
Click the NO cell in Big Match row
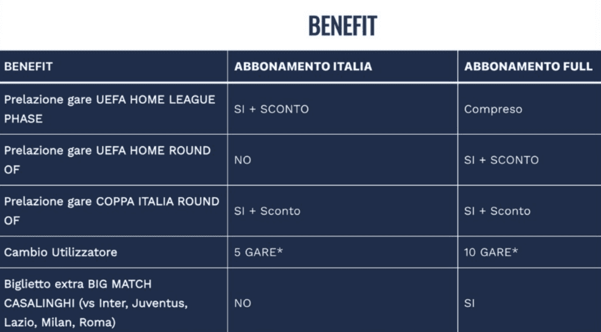(x=242, y=303)
